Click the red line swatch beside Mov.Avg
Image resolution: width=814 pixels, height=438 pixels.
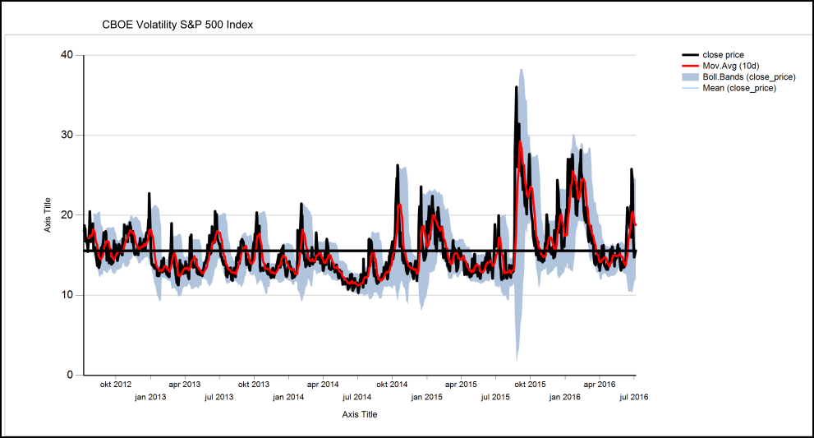point(690,66)
